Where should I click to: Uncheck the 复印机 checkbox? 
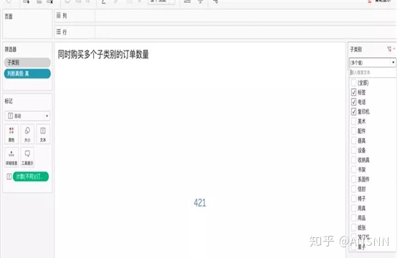[353, 111]
